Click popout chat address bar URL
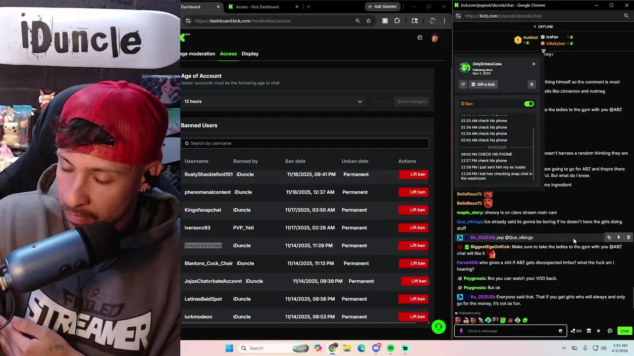634x356 pixels. pos(503,16)
